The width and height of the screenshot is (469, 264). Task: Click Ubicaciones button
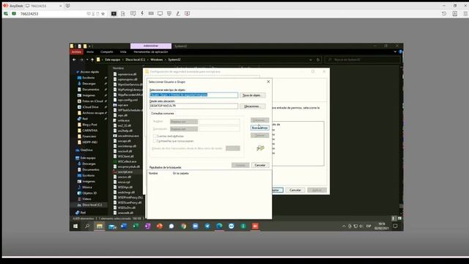[x=252, y=106]
